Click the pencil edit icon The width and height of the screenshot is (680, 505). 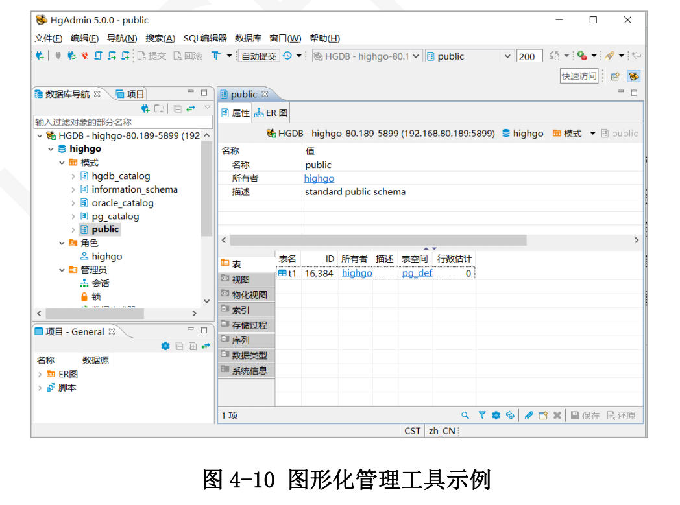pos(529,416)
